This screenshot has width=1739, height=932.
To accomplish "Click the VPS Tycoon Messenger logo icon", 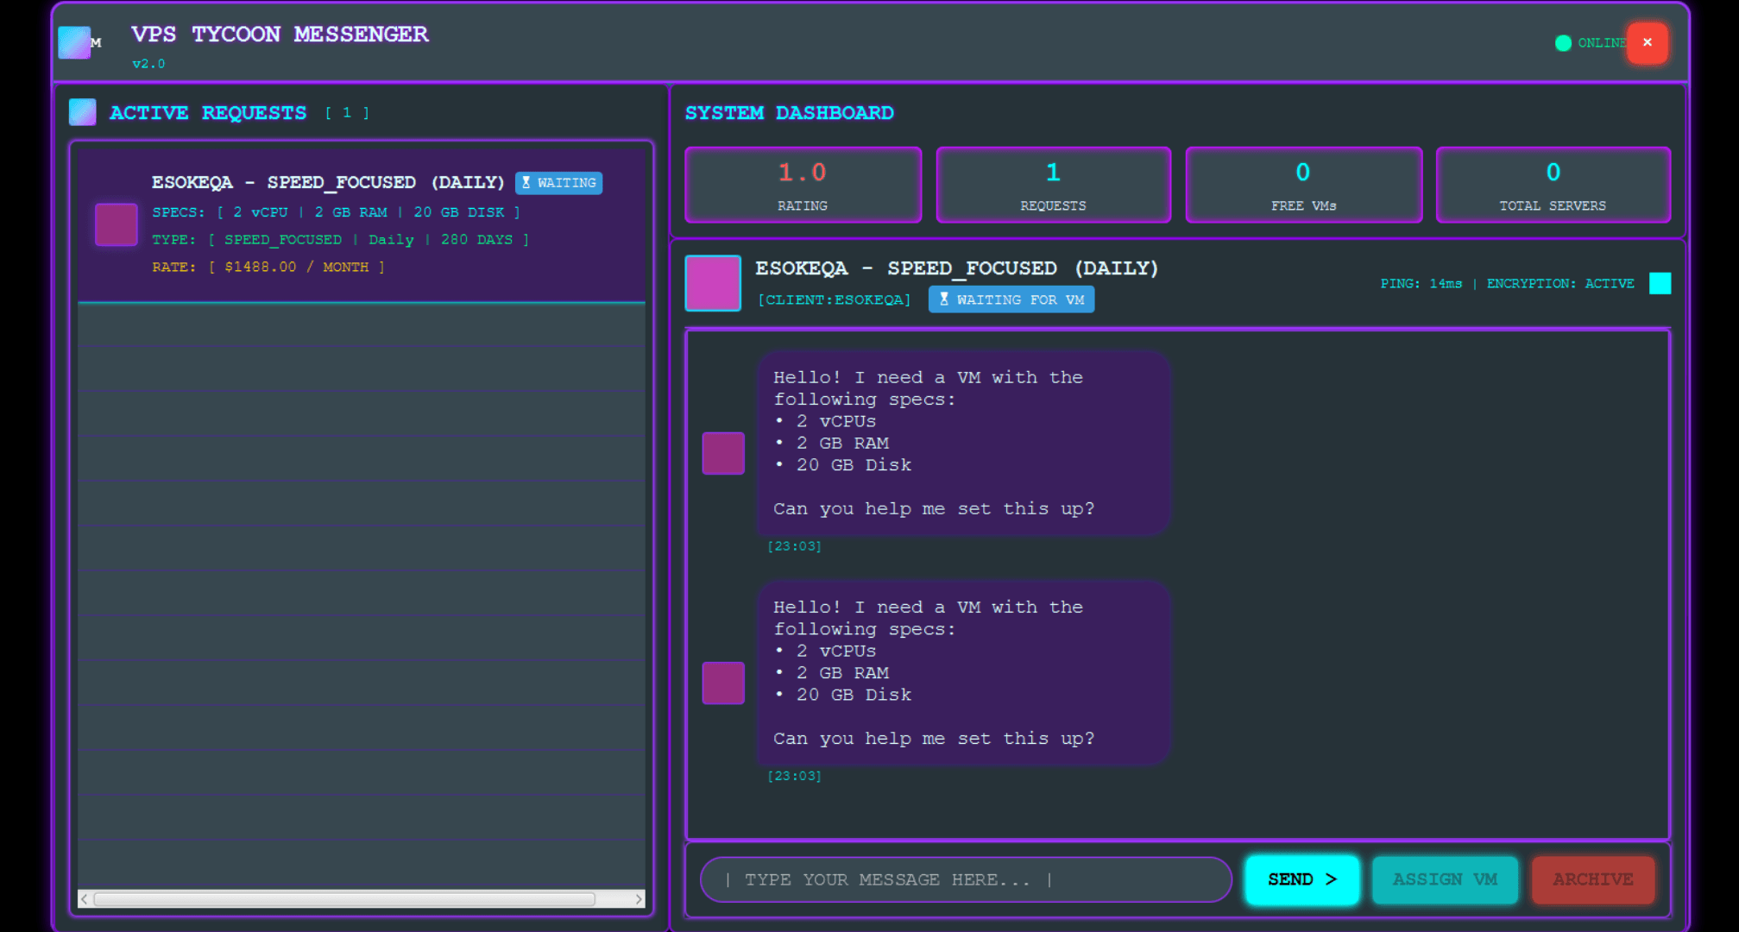I will point(74,42).
